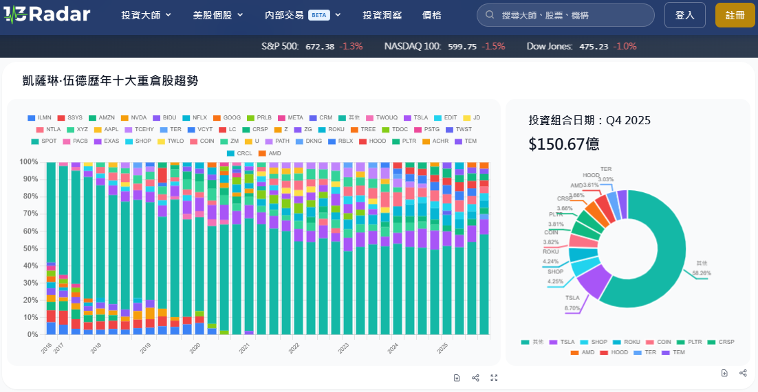Viewport: 758px width, 392px height.
Task: Hide NTLA series via legend
Action: pos(48,129)
